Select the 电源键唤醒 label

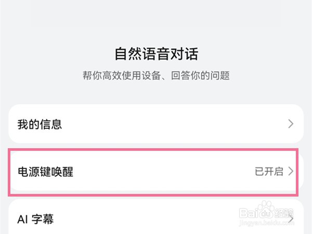tap(46, 172)
